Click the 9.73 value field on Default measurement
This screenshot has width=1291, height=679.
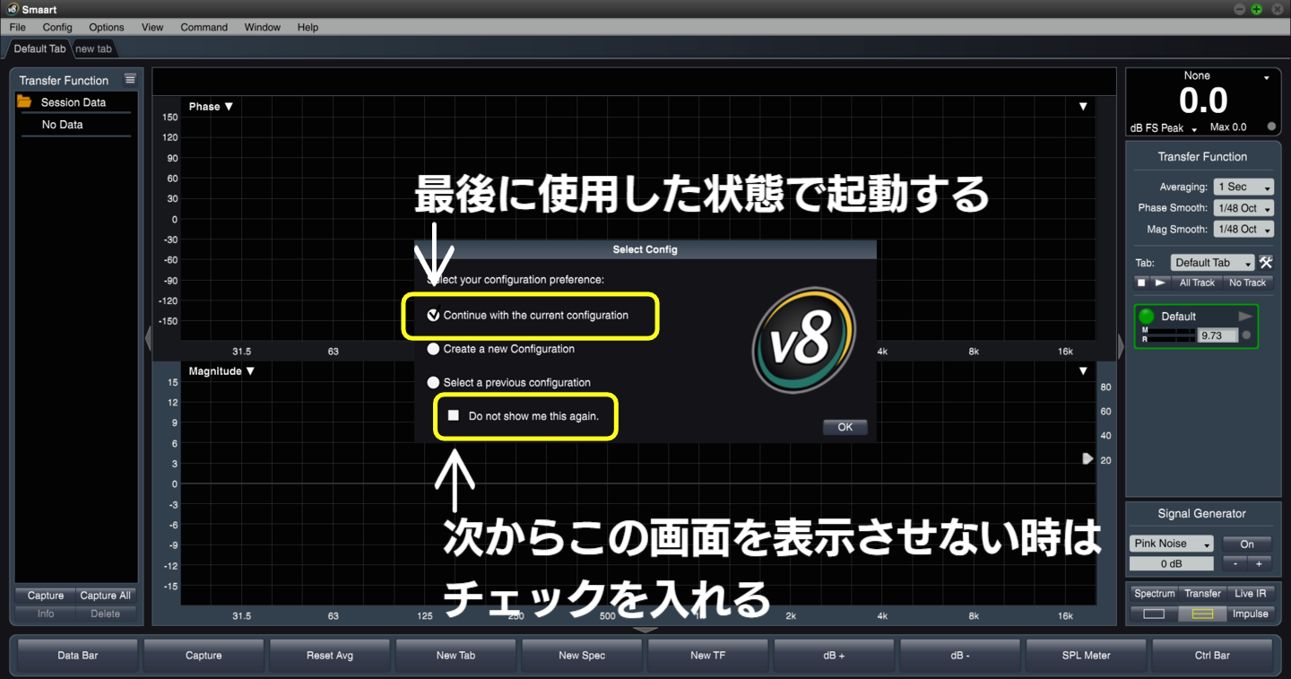tap(1219, 335)
